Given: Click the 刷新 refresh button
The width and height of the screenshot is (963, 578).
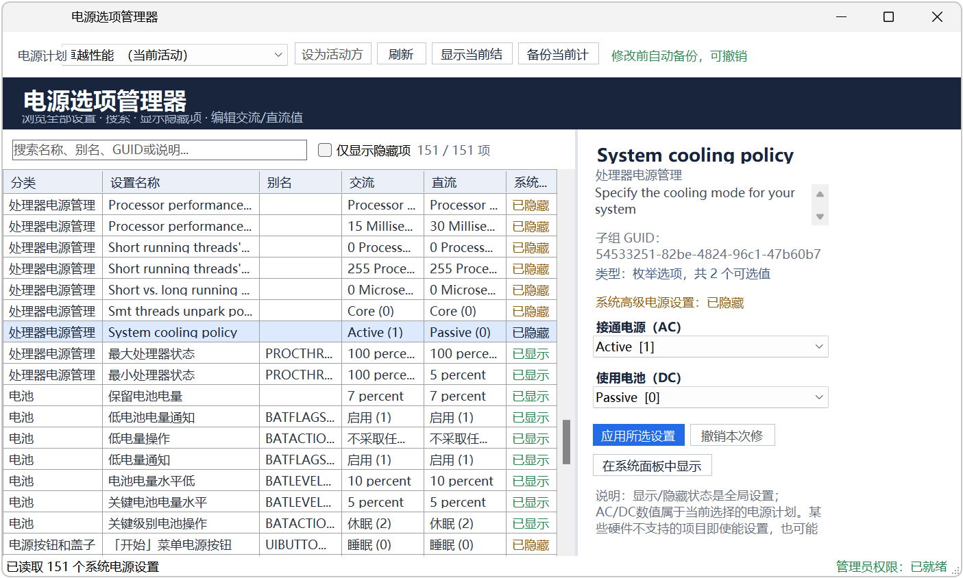Looking at the screenshot, I should (x=401, y=54).
